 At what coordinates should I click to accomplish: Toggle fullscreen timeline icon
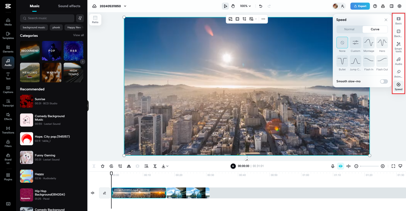tap(393, 166)
